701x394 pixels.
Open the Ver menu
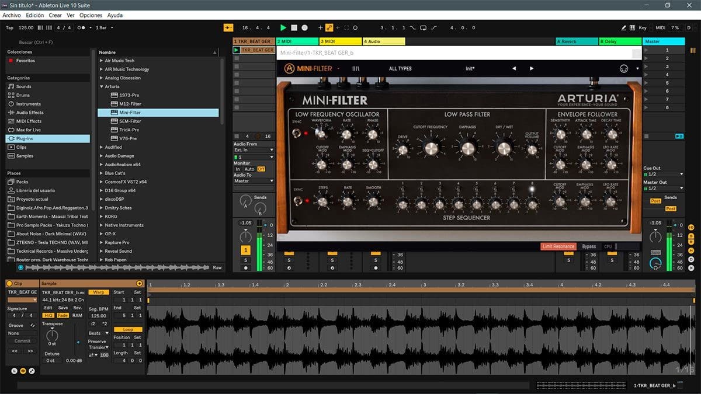coord(71,15)
